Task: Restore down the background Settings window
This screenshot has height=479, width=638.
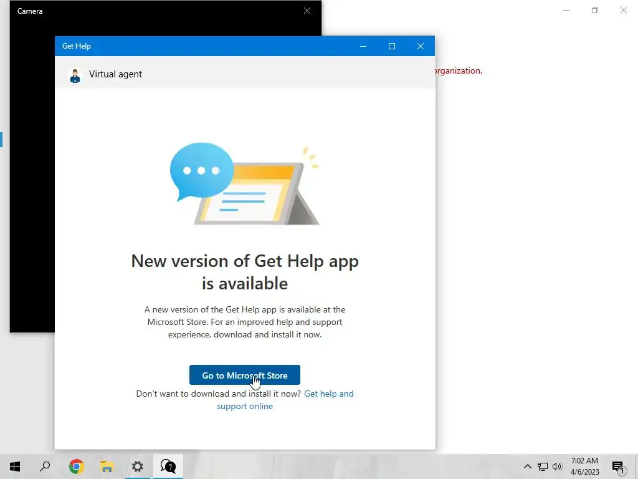Action: pyautogui.click(x=595, y=10)
